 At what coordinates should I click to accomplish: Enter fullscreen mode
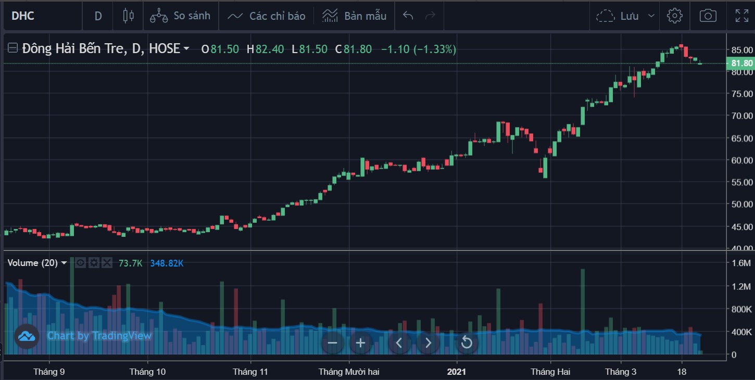[x=741, y=16]
